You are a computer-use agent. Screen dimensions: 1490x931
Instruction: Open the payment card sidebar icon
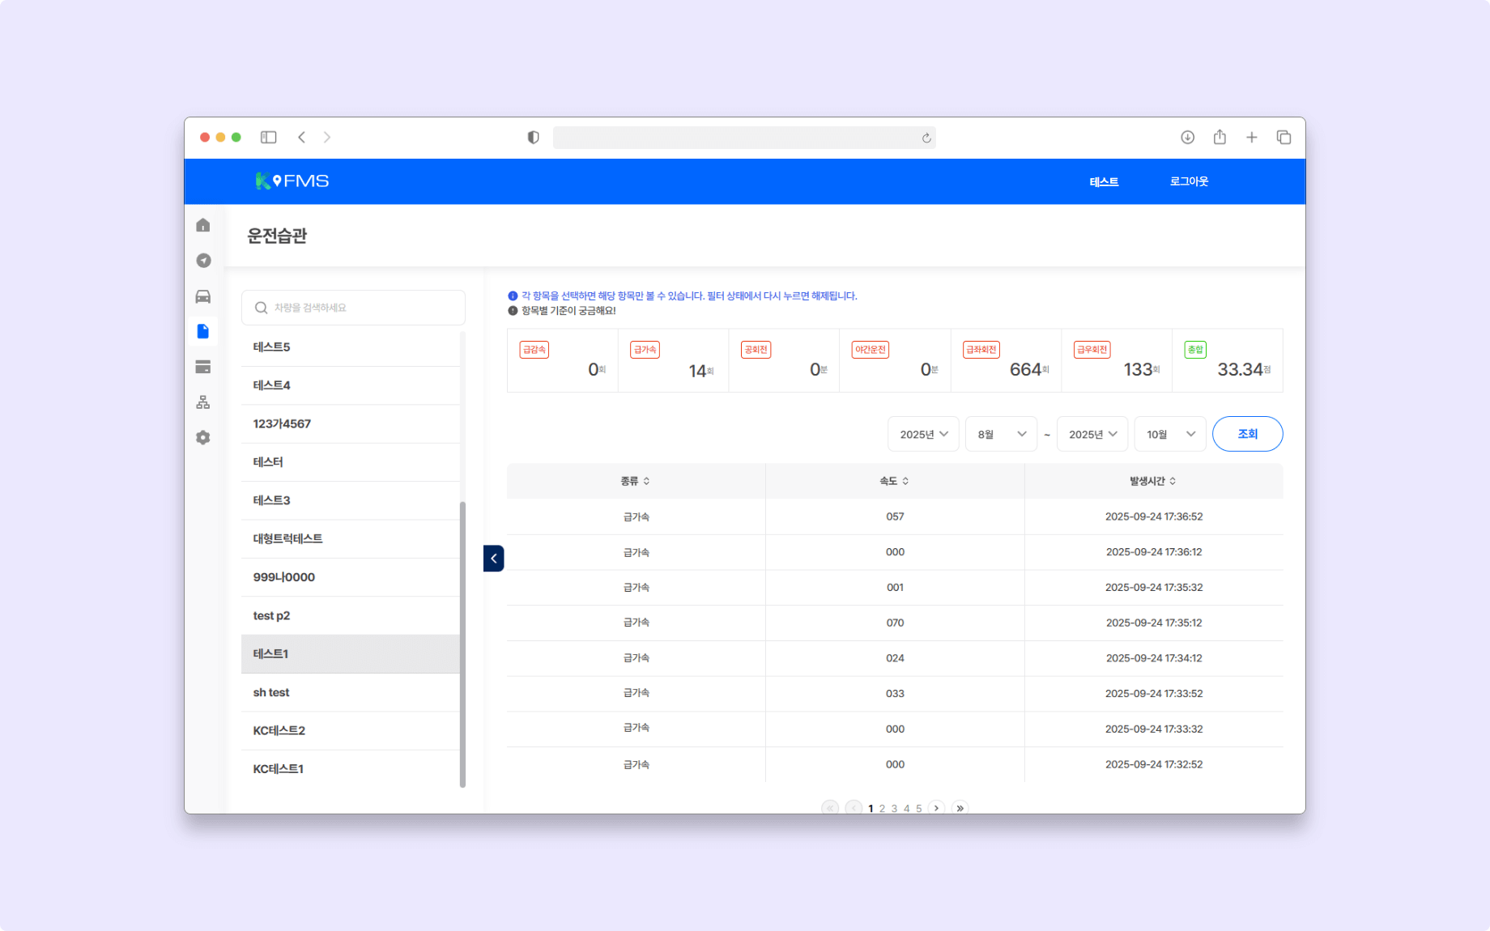(203, 366)
